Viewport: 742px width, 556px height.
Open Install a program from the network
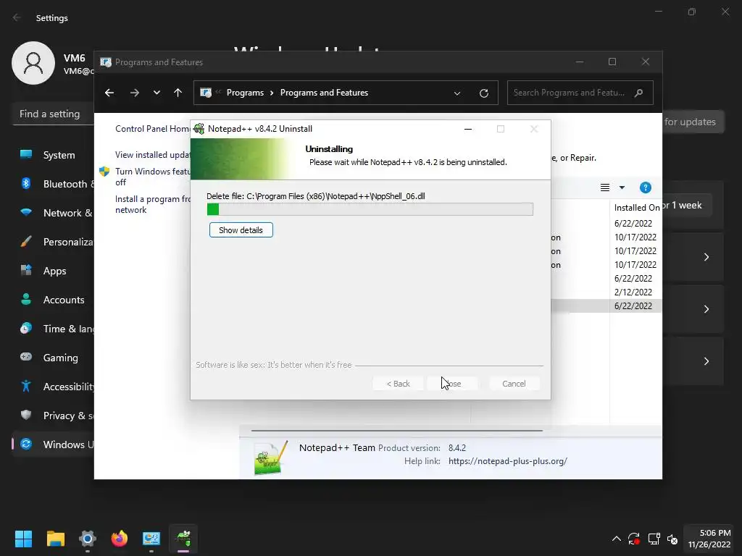(152, 204)
